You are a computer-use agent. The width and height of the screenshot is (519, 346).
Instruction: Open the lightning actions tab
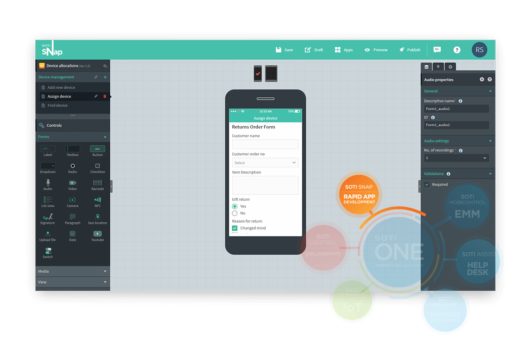438,67
